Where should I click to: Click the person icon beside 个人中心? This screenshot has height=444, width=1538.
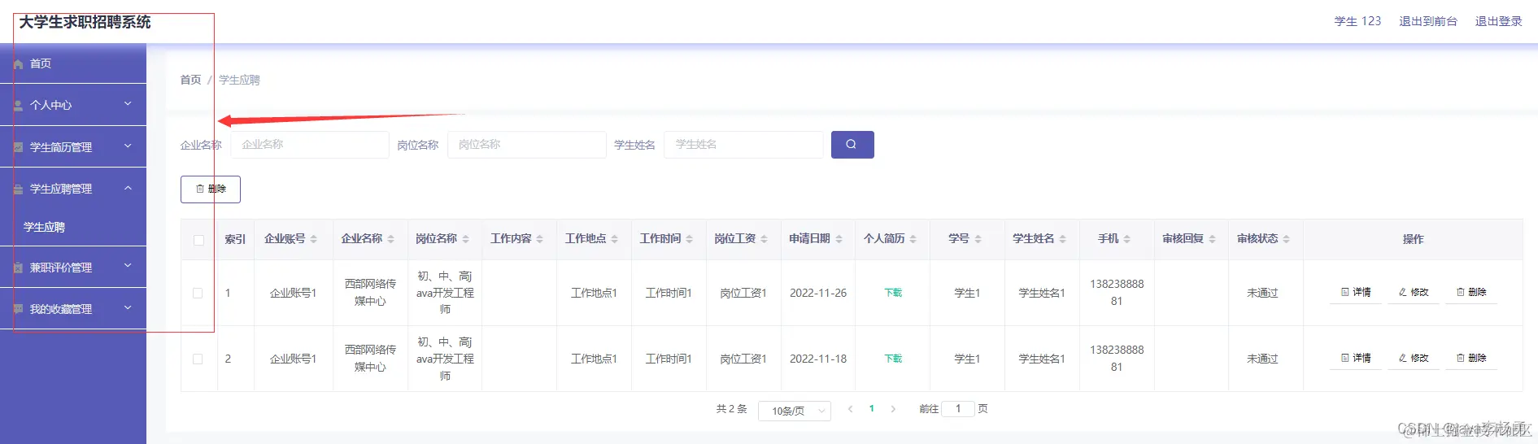(x=18, y=106)
